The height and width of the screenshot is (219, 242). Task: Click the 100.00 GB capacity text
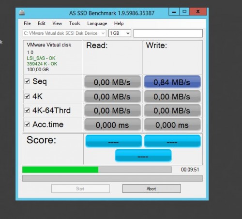click(38, 69)
